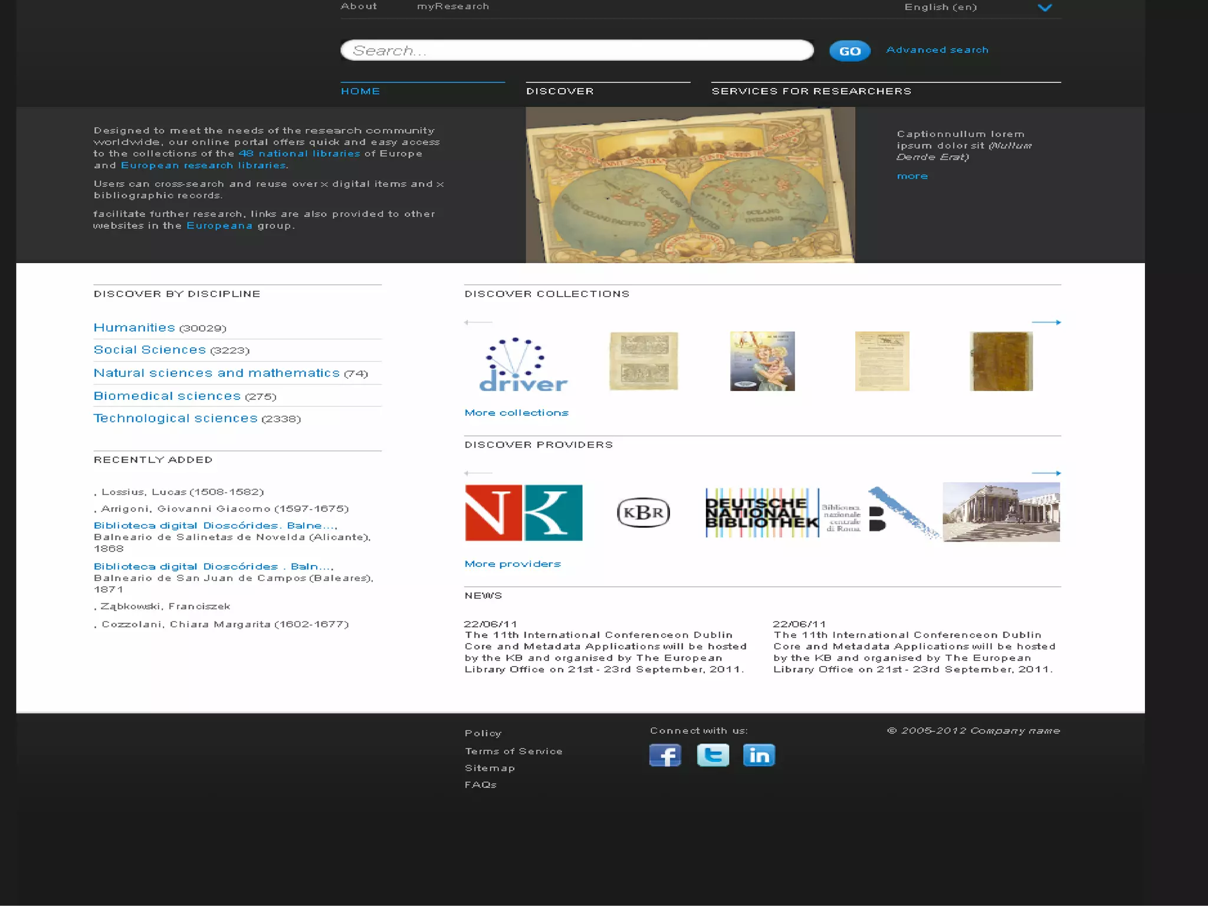
Task: Open the old world map image
Action: (689, 186)
